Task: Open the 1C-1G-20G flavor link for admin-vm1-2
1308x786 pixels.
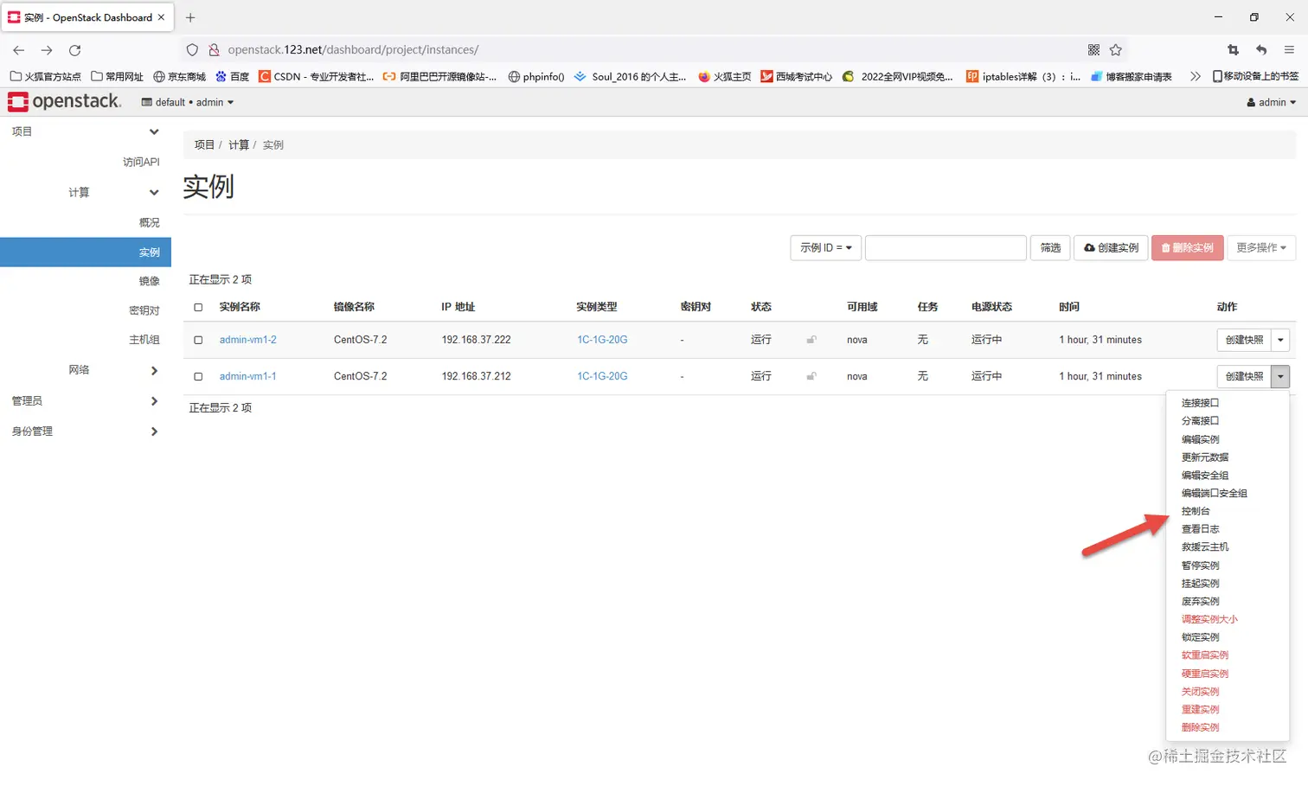Action: coord(602,340)
